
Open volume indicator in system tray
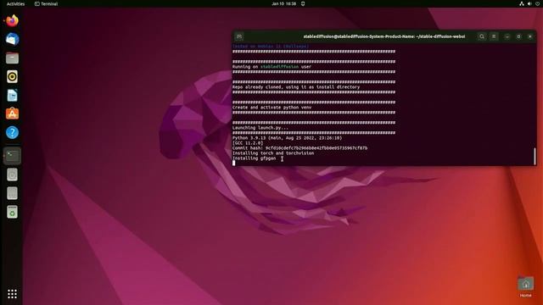[529, 3]
